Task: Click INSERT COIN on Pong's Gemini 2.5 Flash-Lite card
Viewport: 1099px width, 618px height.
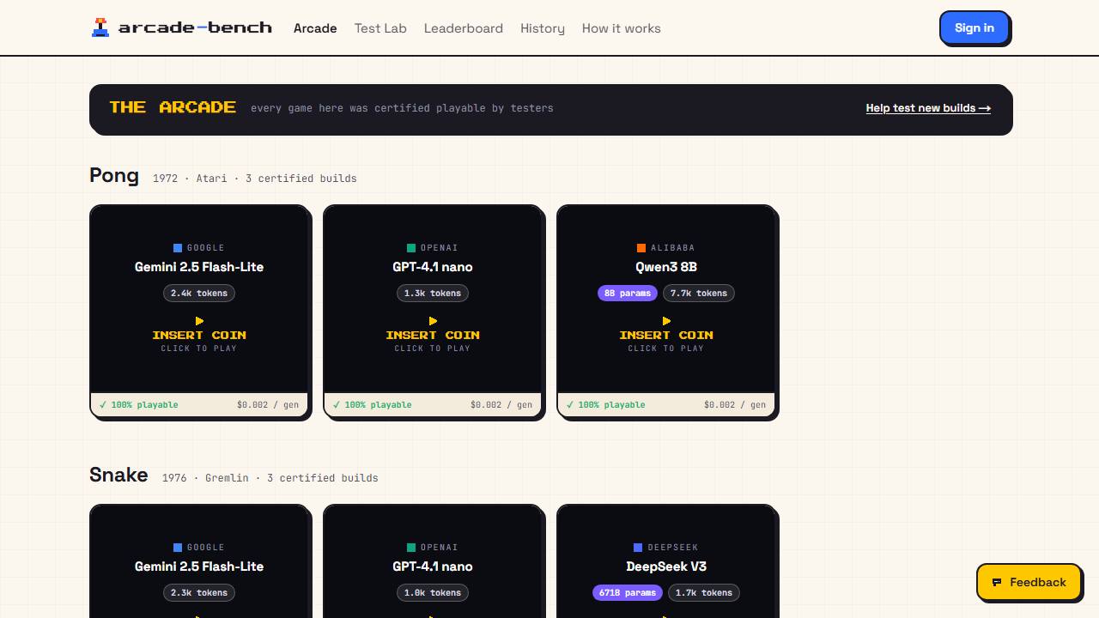Action: pyautogui.click(x=199, y=335)
